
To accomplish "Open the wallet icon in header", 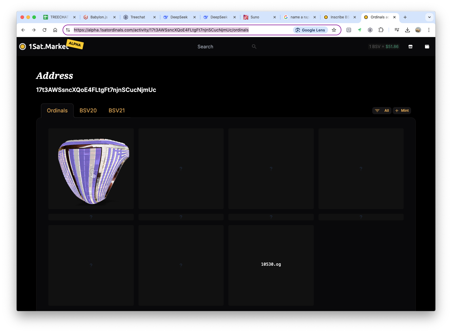I will pos(427,47).
